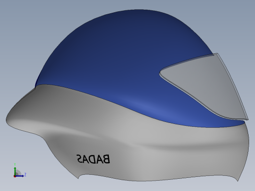The height and width of the screenshot is (191, 255).
Task: Click the gray arc inside the axis triad
Action: [x=18, y=172]
